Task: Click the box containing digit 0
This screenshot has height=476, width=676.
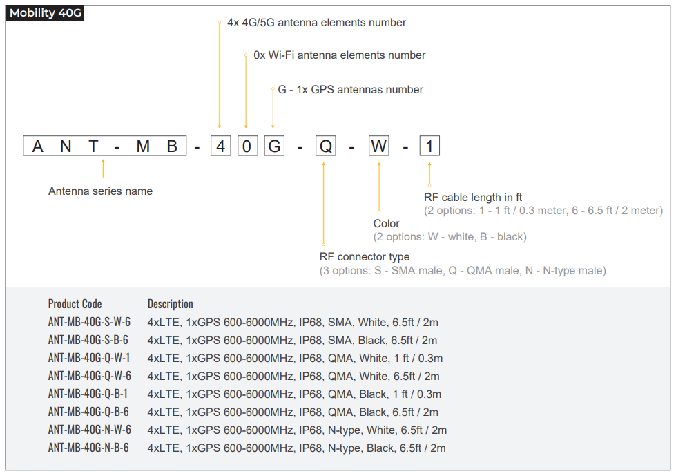Action: [x=248, y=146]
